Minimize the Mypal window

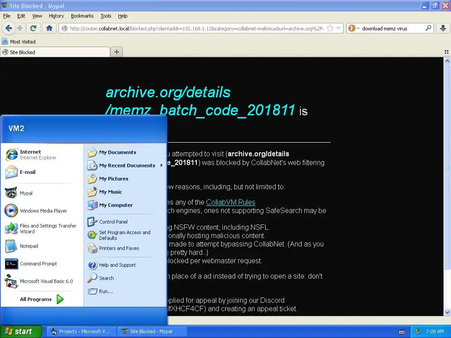pos(425,5)
